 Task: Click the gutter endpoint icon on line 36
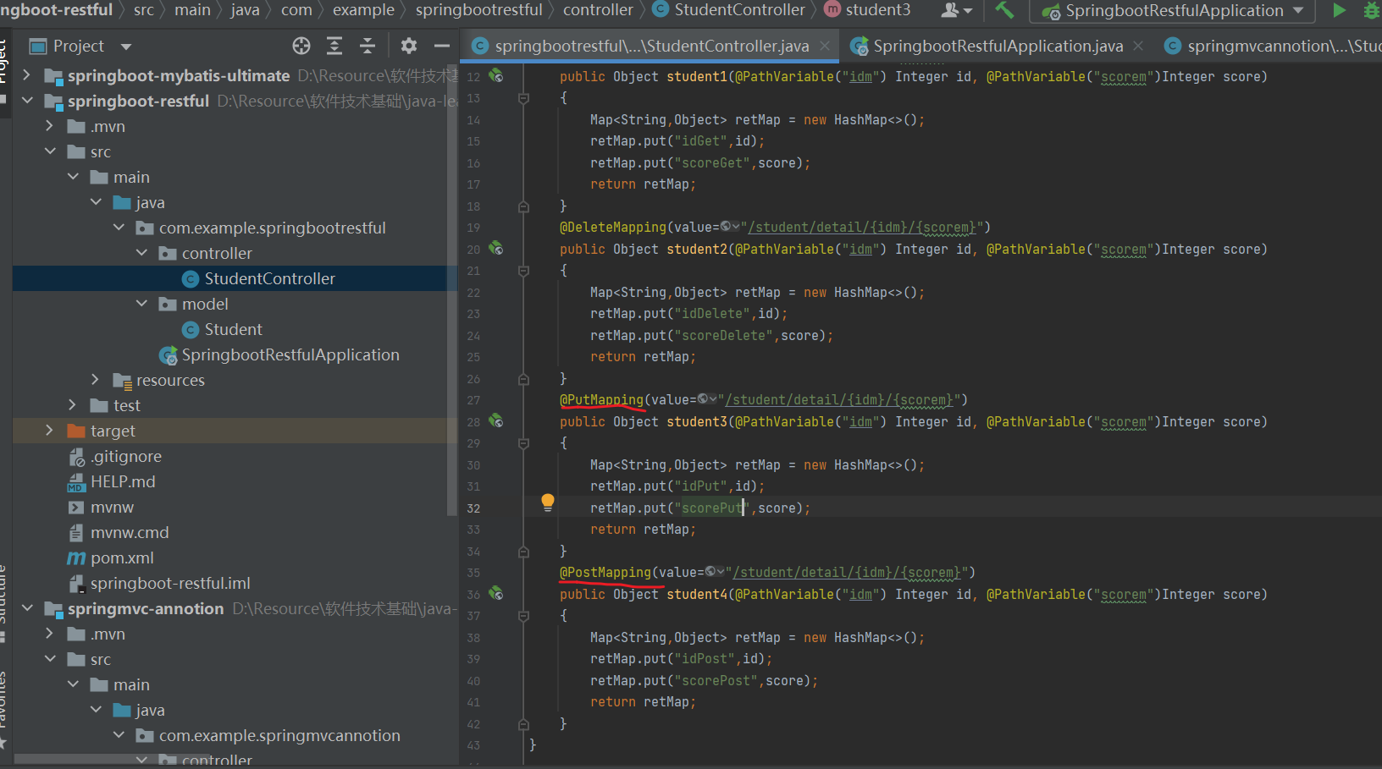pos(496,594)
